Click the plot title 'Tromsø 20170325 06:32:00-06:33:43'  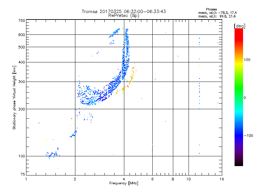124,11
